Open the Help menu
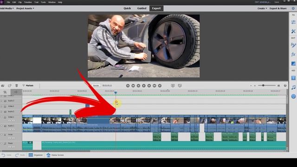The image size is (297, 167). [x=60, y=2]
